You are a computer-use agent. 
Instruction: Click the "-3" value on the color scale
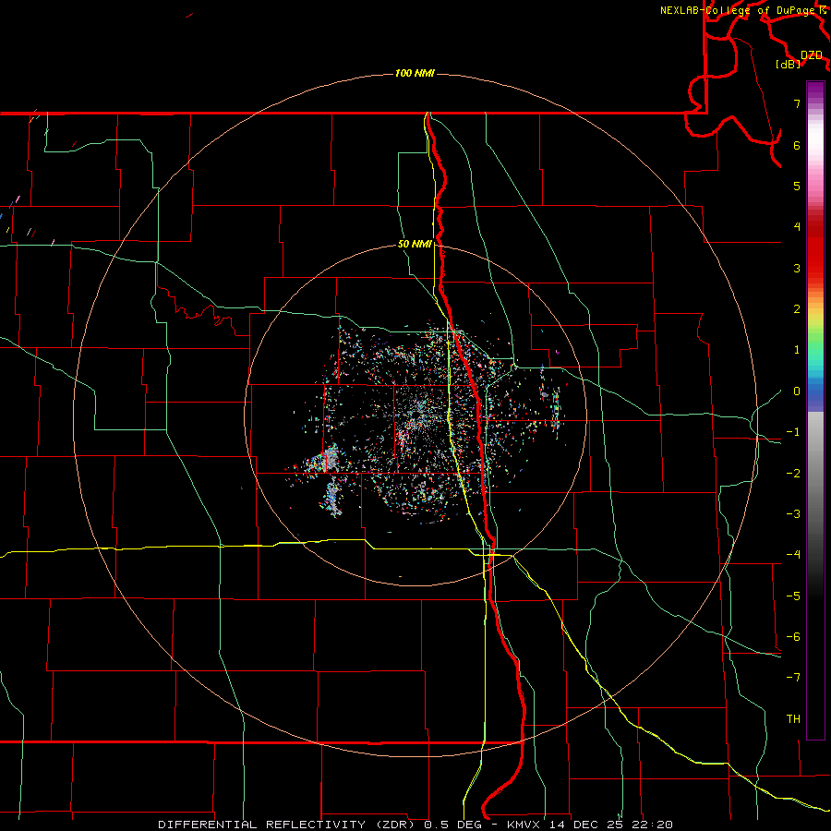(x=793, y=514)
